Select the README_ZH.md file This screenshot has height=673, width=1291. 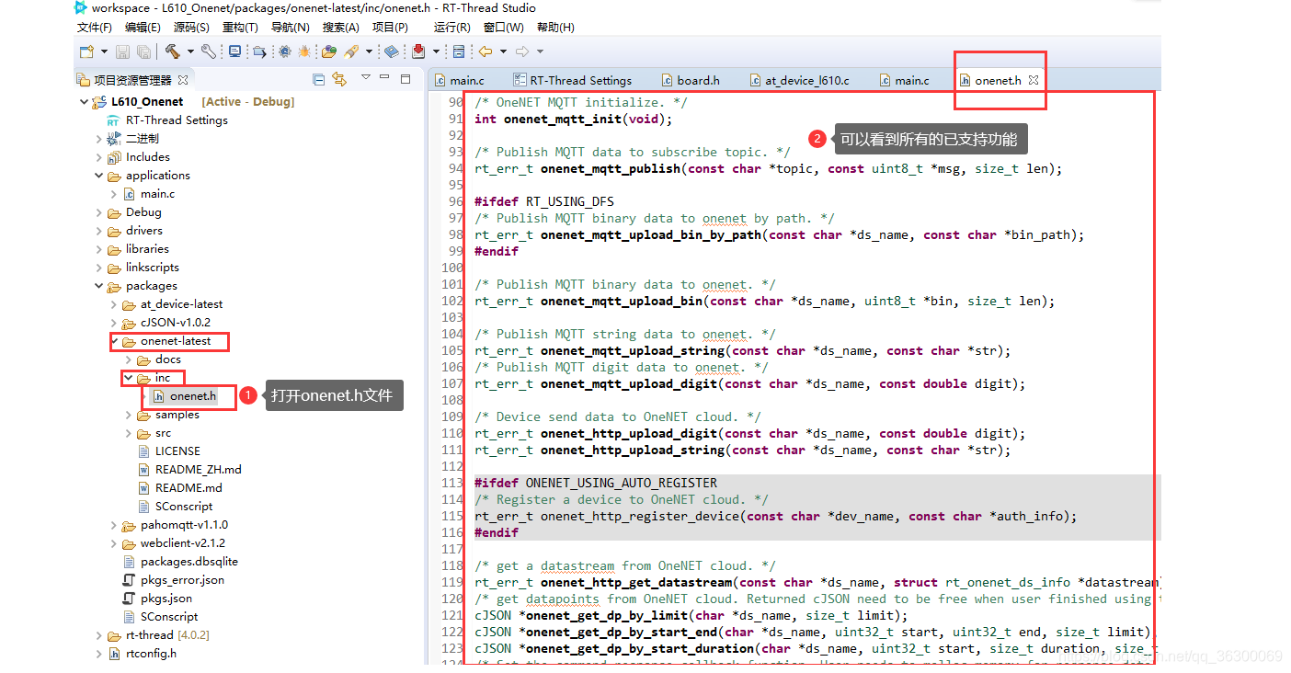coord(189,470)
